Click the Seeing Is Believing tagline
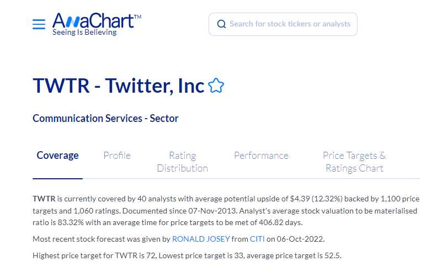The height and width of the screenshot is (272, 431). coord(84,33)
